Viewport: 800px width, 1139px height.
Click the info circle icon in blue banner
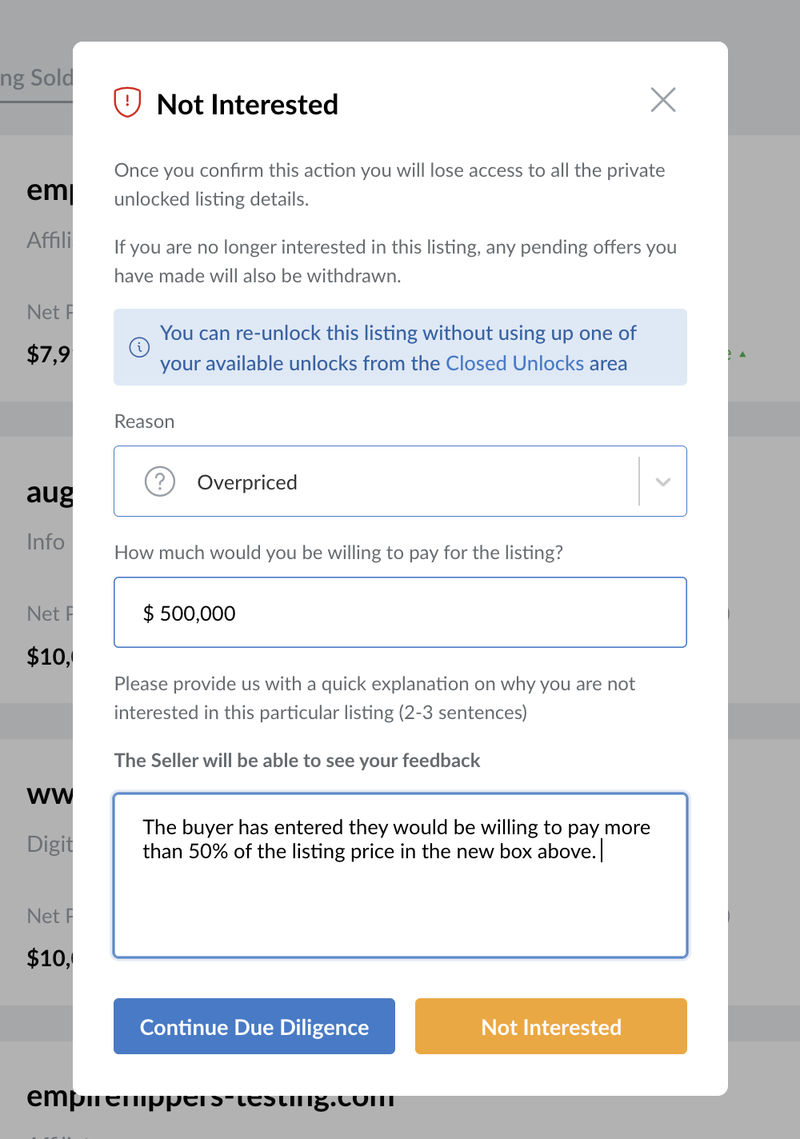139,347
